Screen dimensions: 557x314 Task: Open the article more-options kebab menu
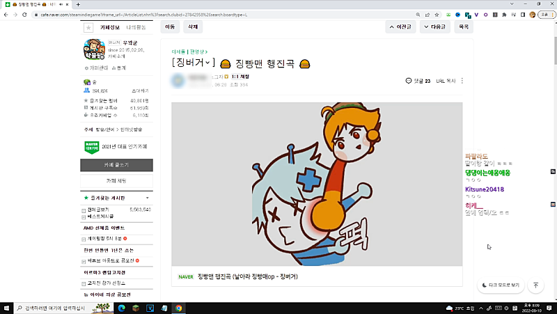pyautogui.click(x=462, y=81)
